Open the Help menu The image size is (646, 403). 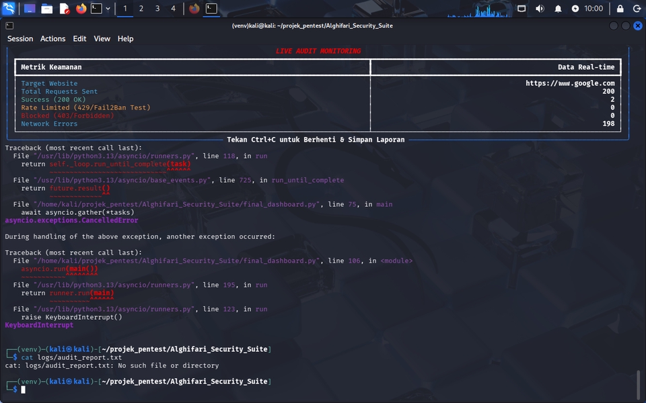[x=126, y=39]
